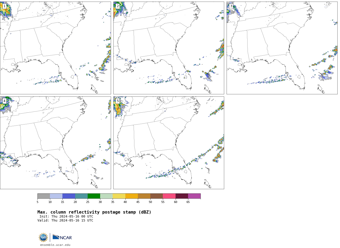Click the member number 2 label box

(x=118, y=6)
